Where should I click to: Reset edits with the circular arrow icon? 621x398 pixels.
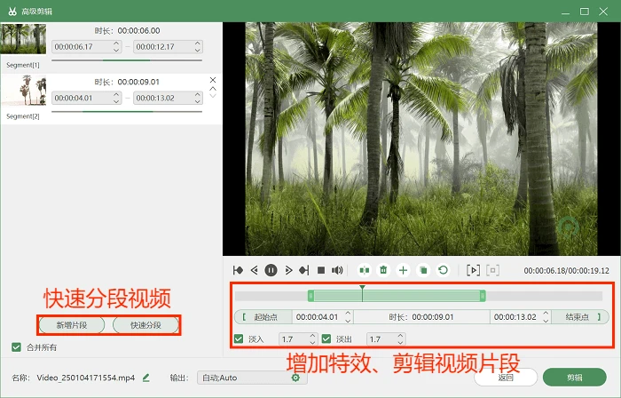point(443,270)
